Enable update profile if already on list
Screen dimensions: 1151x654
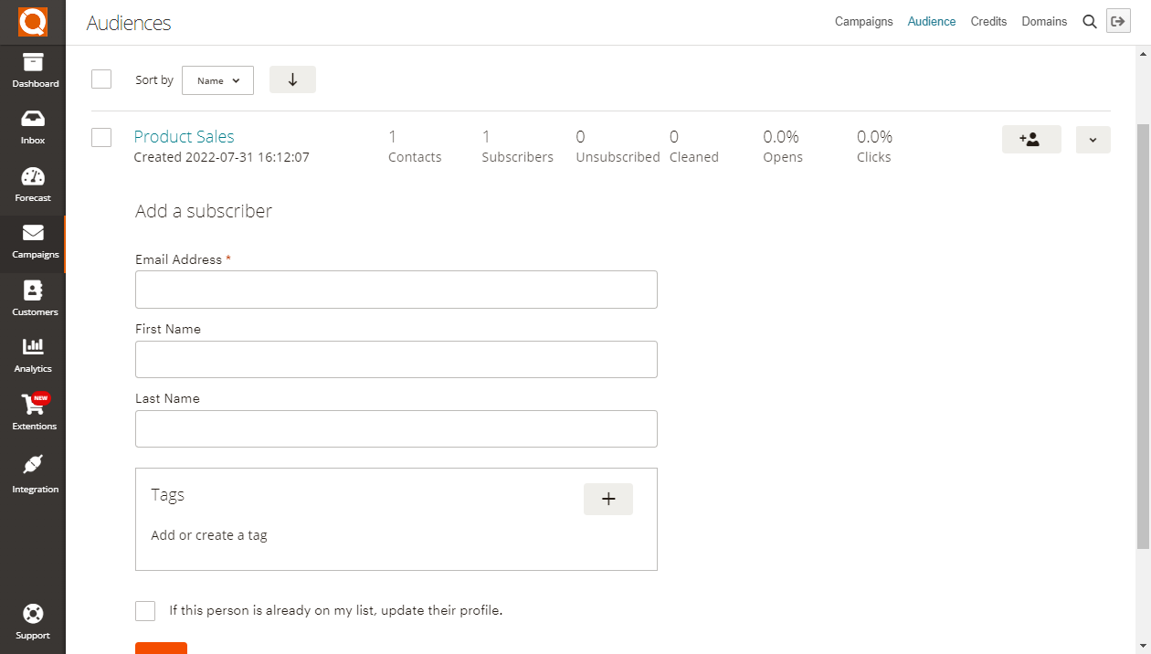coord(145,611)
